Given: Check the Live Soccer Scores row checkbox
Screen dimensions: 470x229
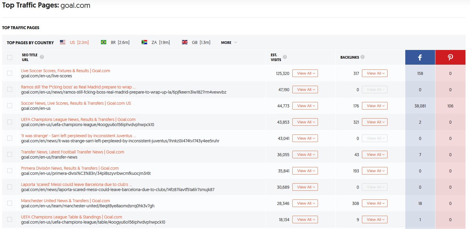Looking at the screenshot, I should [10, 73].
